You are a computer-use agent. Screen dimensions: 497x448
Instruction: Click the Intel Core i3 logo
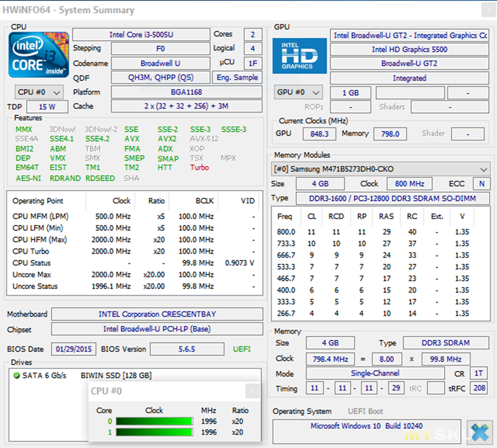[39, 55]
